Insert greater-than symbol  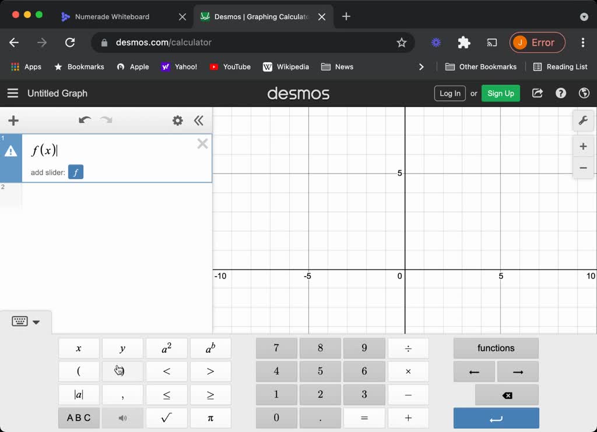[x=210, y=371]
